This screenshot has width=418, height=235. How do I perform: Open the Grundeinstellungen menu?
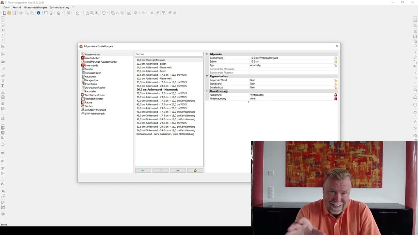pos(35,7)
